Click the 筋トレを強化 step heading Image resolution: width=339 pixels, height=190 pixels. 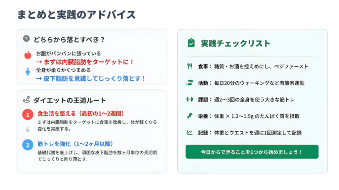75,144
